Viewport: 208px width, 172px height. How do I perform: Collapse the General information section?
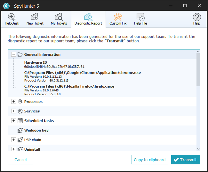tap(13, 54)
